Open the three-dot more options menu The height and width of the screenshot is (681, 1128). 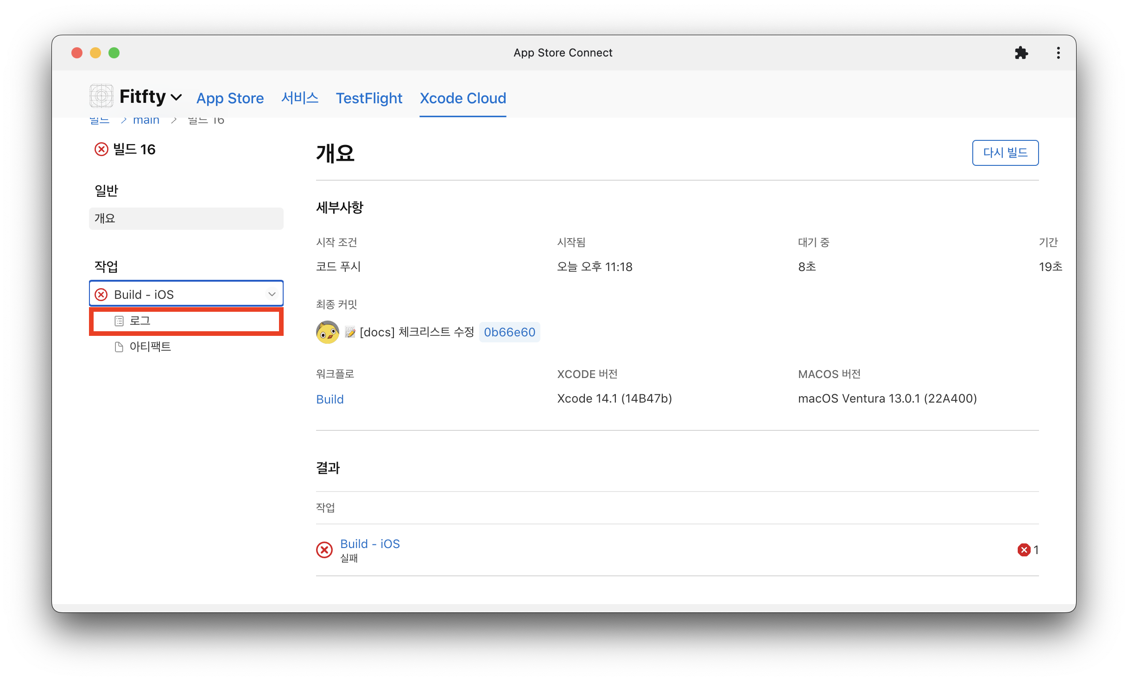pyautogui.click(x=1058, y=53)
